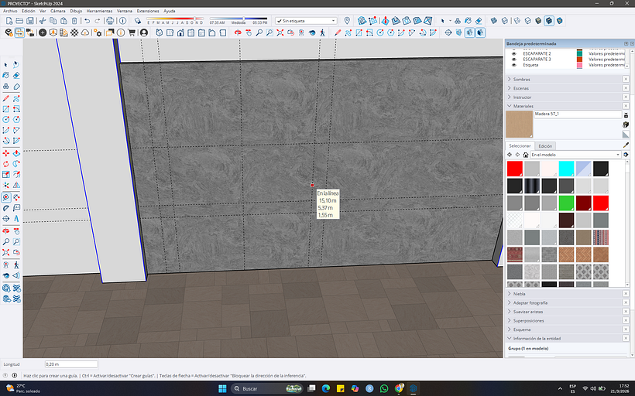The height and width of the screenshot is (396, 635).
Task: Click the sample paint eyedropper in Materiales
Action: 626,145
